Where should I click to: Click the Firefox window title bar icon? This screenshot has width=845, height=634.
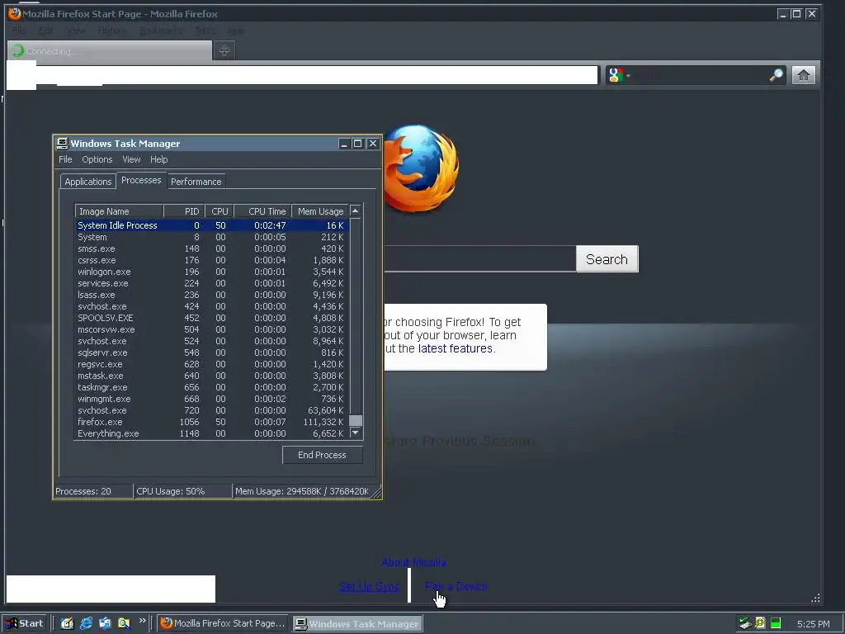tap(15, 13)
